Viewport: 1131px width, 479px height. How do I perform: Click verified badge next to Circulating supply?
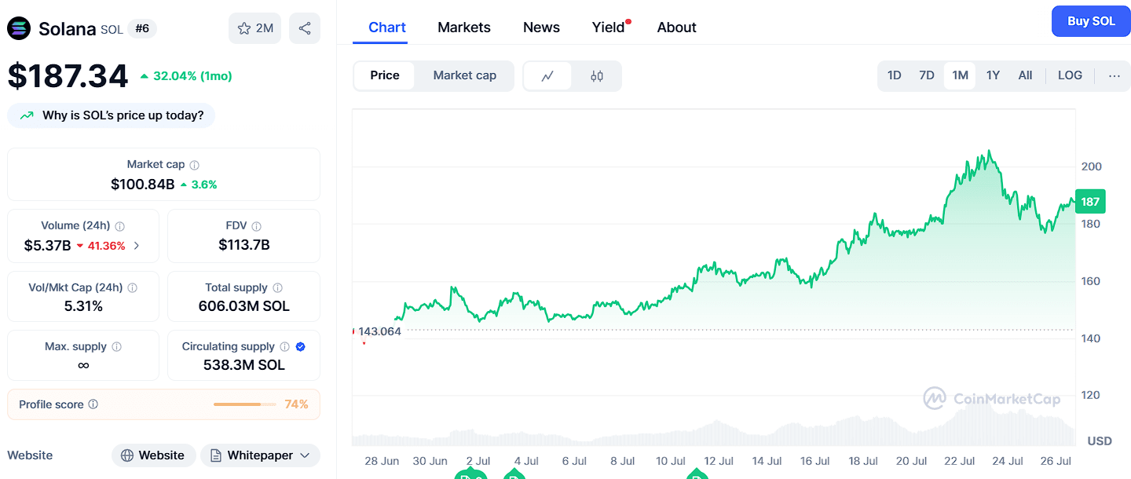(x=301, y=346)
